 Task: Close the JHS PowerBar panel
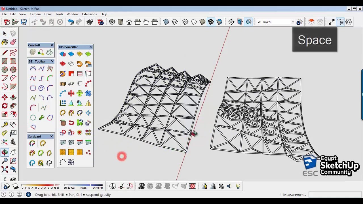point(90,47)
